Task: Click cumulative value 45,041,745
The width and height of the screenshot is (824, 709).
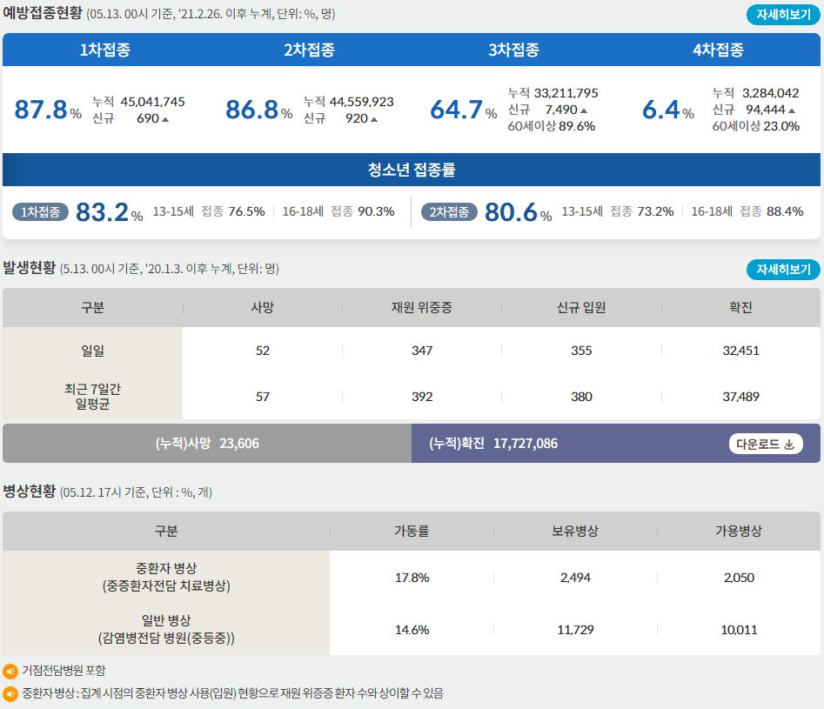Action: click(x=153, y=102)
